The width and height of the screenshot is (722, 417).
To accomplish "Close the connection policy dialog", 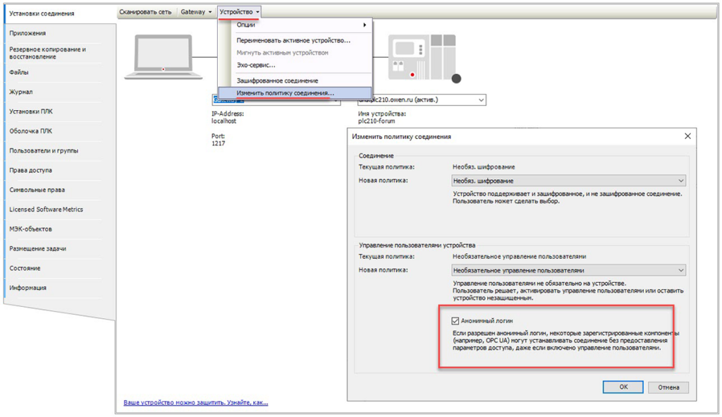I will coord(687,136).
